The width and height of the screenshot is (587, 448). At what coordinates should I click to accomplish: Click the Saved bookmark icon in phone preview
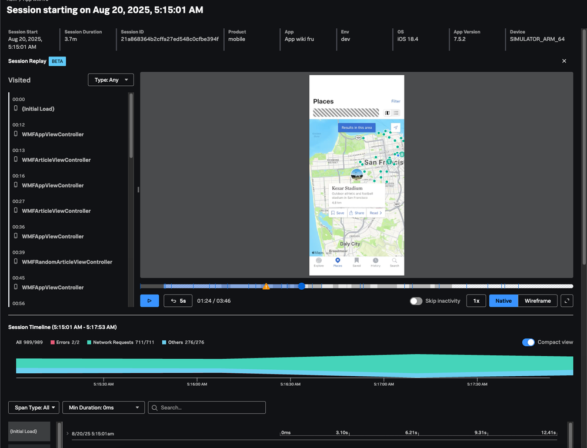356,261
